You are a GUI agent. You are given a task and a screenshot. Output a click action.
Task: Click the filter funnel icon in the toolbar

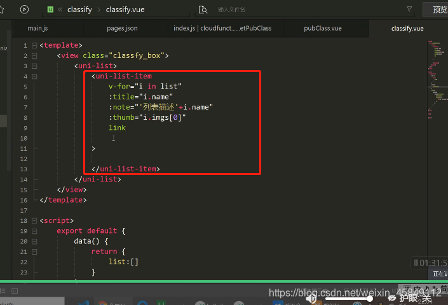click(x=409, y=10)
